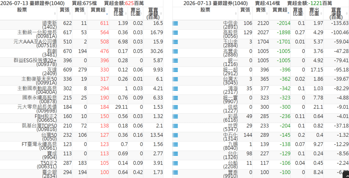This screenshot has height=178, width=349.
Task: Open the list icon beside 玉山金 (2884)
Action: coord(175,42)
